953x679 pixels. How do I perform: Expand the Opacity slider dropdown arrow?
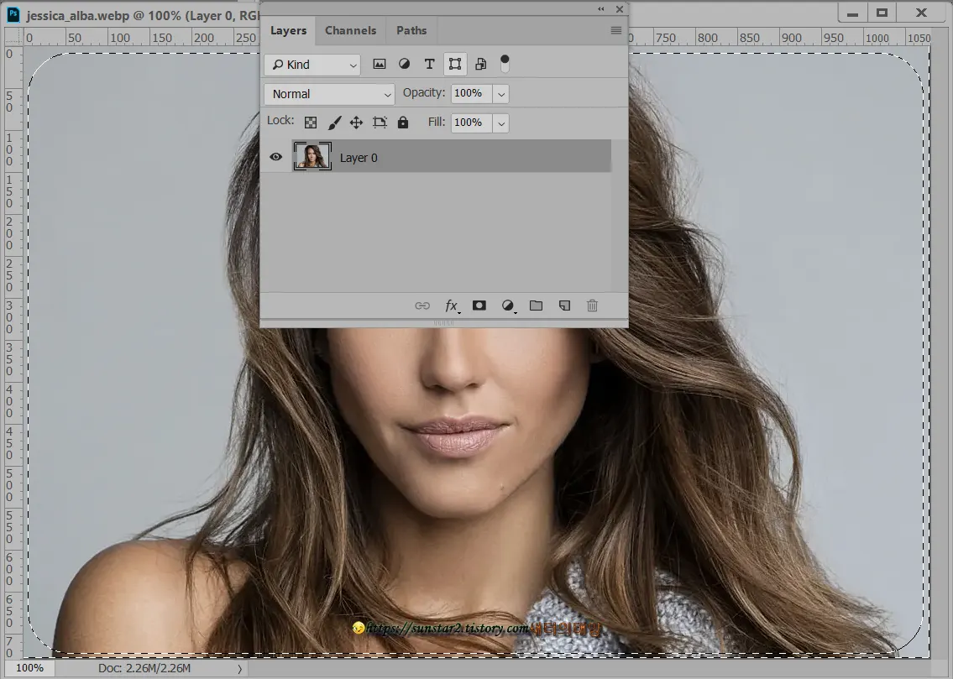point(500,94)
